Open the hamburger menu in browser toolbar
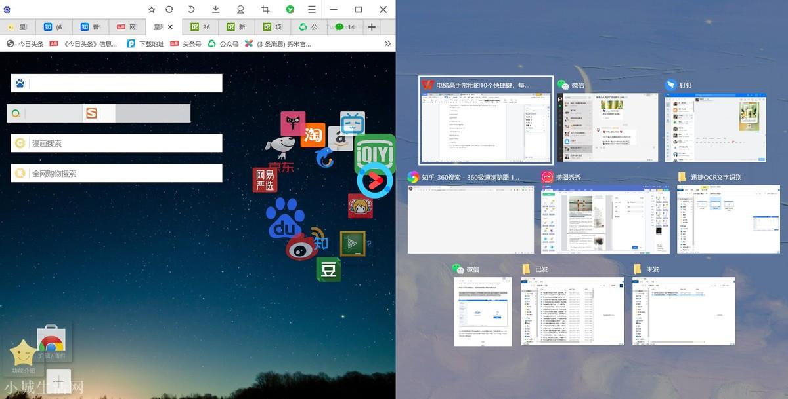The height and width of the screenshot is (399, 788). [312, 10]
